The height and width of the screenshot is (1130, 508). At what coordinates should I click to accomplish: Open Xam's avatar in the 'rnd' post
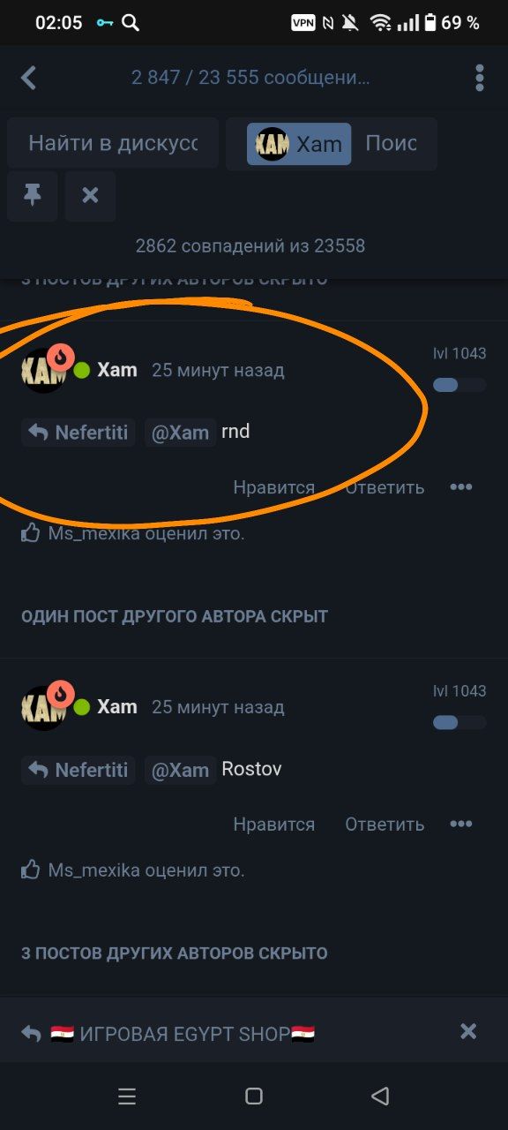tap(43, 370)
